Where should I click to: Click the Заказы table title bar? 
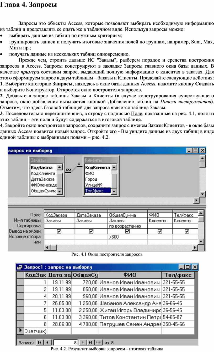coord(46,160)
